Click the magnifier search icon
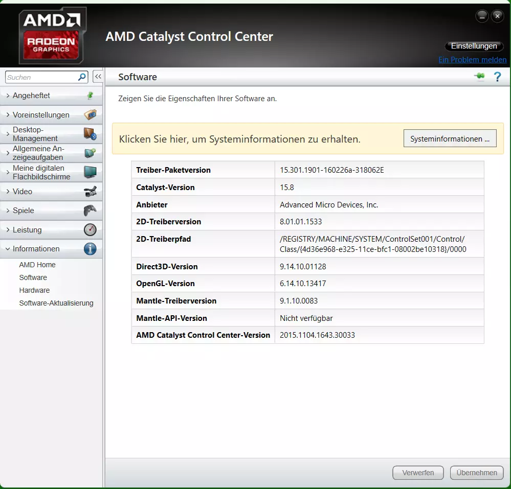 pyautogui.click(x=82, y=77)
